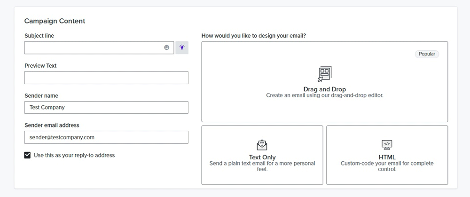
Task: Select the Text Only design option title
Action: (x=262, y=157)
